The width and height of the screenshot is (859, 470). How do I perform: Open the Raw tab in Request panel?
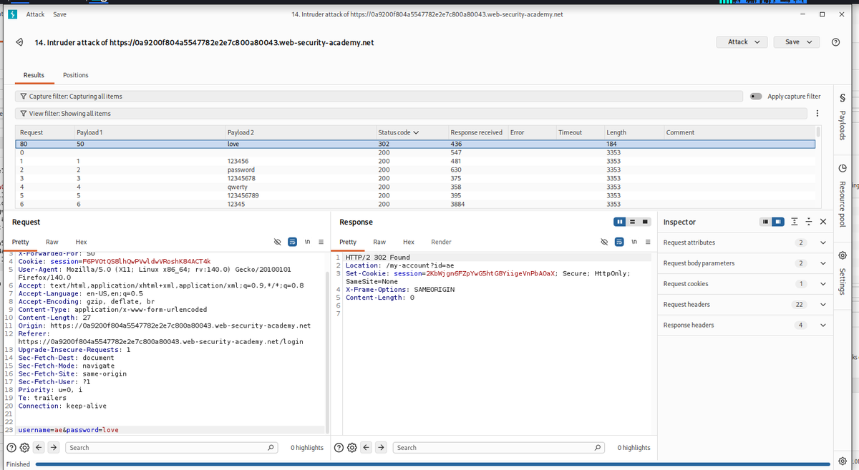coord(52,243)
